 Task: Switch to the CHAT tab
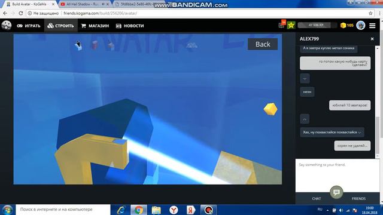coord(317,199)
